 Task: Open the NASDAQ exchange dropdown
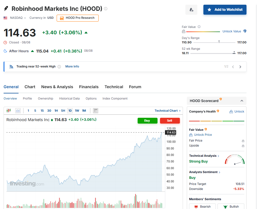[18, 18]
